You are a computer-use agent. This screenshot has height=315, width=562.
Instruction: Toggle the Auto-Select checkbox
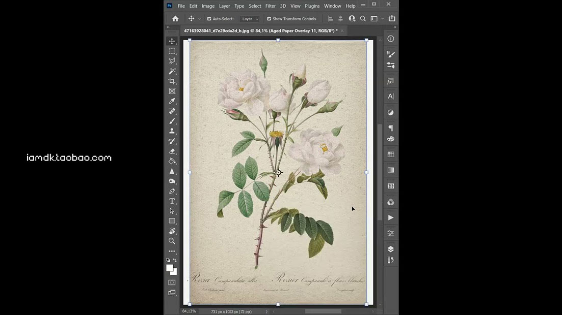209,19
